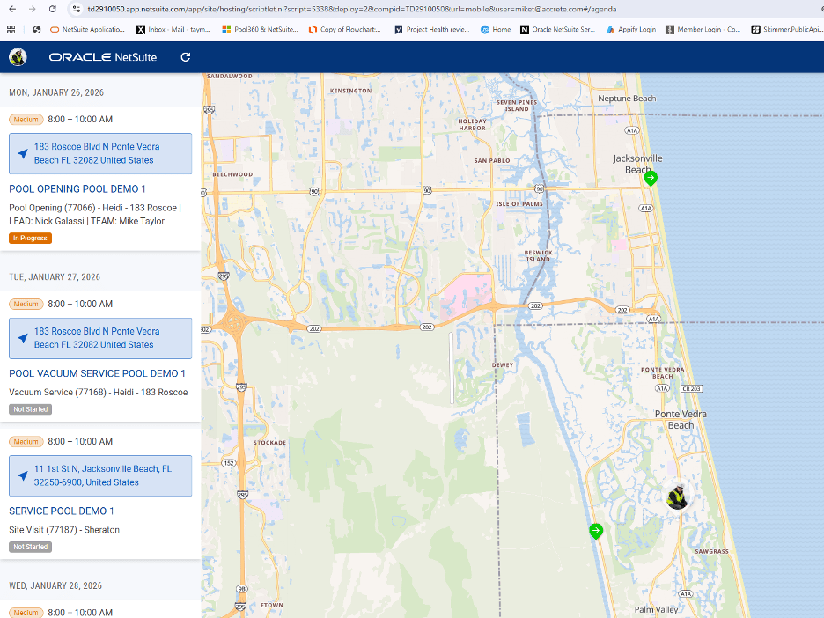Click the Medium priority badge for Monday's appointment
This screenshot has width=824, height=618.
(25, 120)
